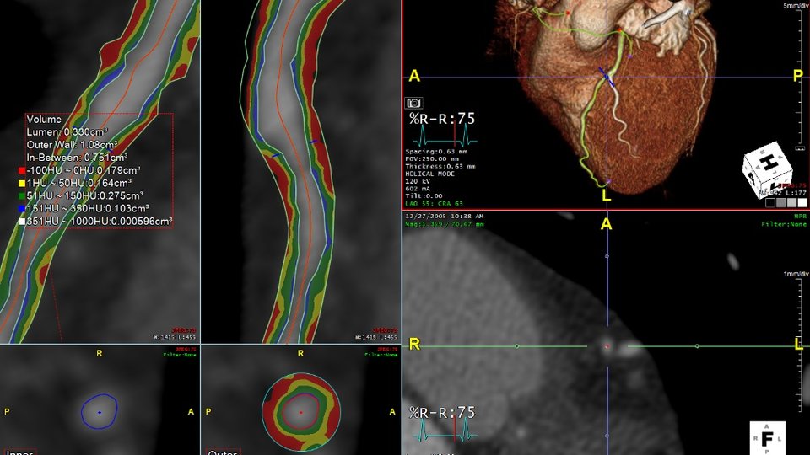Viewport: 810px width, 455px height.
Task: Click the blue 151HU~350HU legend swatch
Action: coord(22,209)
